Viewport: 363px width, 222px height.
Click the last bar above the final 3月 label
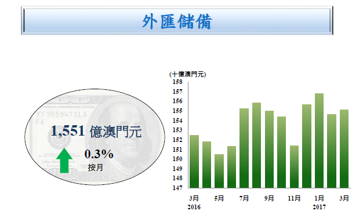(344, 148)
